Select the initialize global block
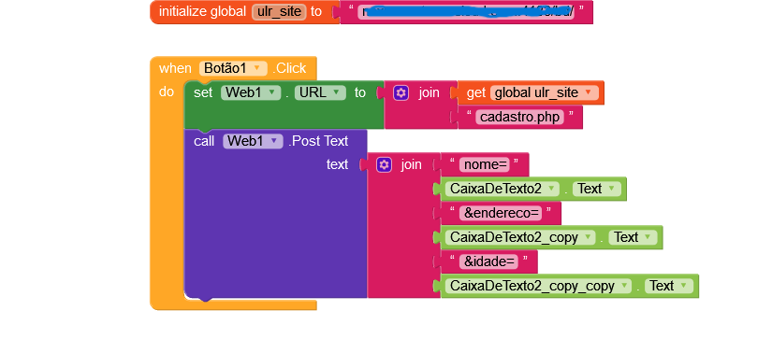The width and height of the screenshot is (772, 353). [x=202, y=12]
